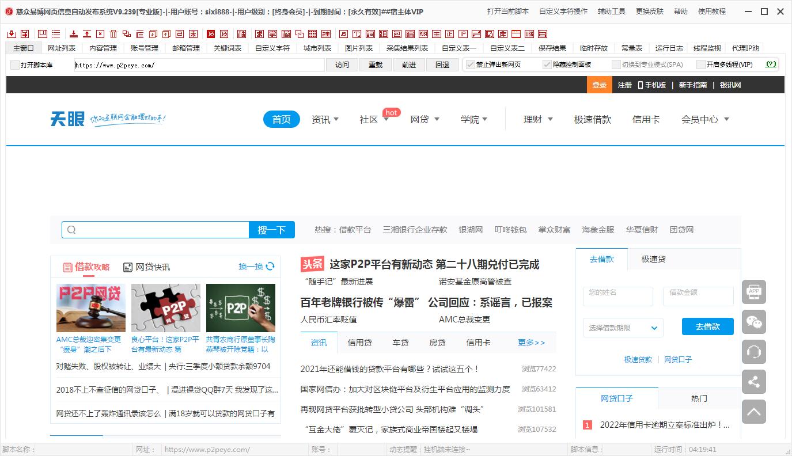Click the 借款金额 input field
The height and width of the screenshot is (456, 792).
click(x=698, y=296)
